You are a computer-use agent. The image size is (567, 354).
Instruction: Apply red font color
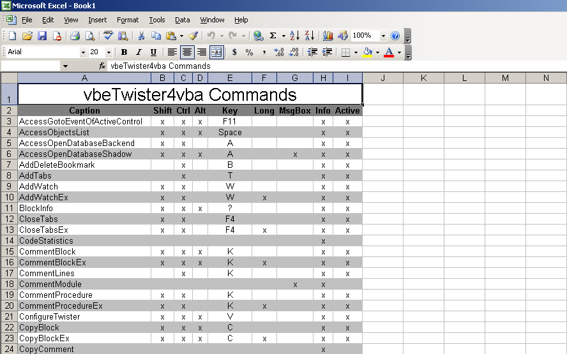click(389, 52)
